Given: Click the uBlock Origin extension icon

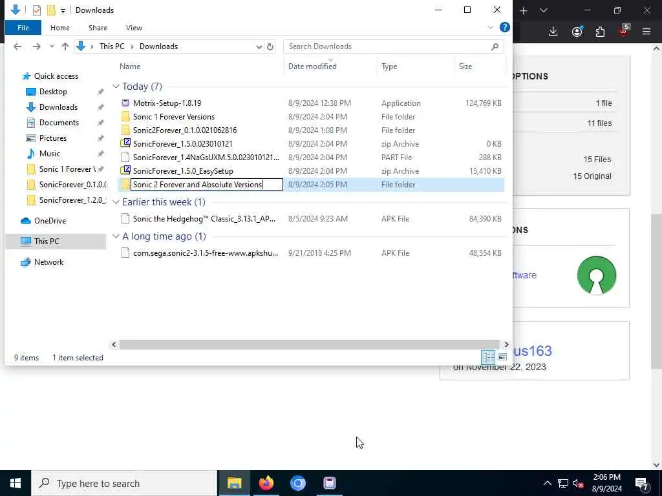Looking at the screenshot, I should click(x=624, y=31).
